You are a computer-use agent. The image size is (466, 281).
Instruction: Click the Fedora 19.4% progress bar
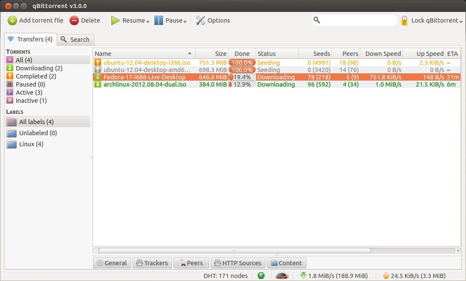pyautogui.click(x=242, y=77)
